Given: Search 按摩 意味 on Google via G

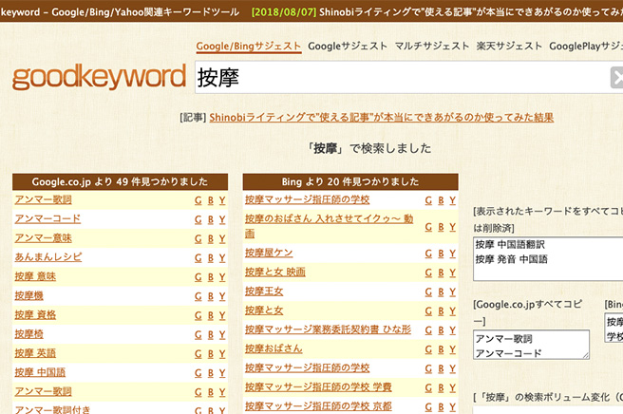Looking at the screenshot, I should pyautogui.click(x=198, y=277).
